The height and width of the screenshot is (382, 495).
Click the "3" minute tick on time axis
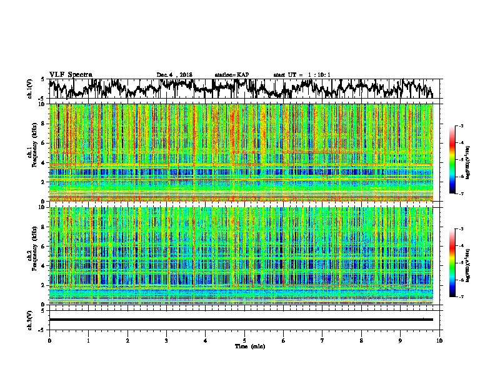point(166,341)
